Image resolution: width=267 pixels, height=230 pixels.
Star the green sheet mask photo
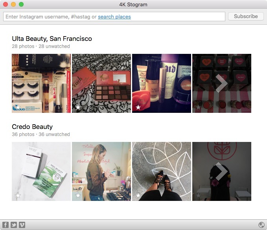tap(18, 195)
